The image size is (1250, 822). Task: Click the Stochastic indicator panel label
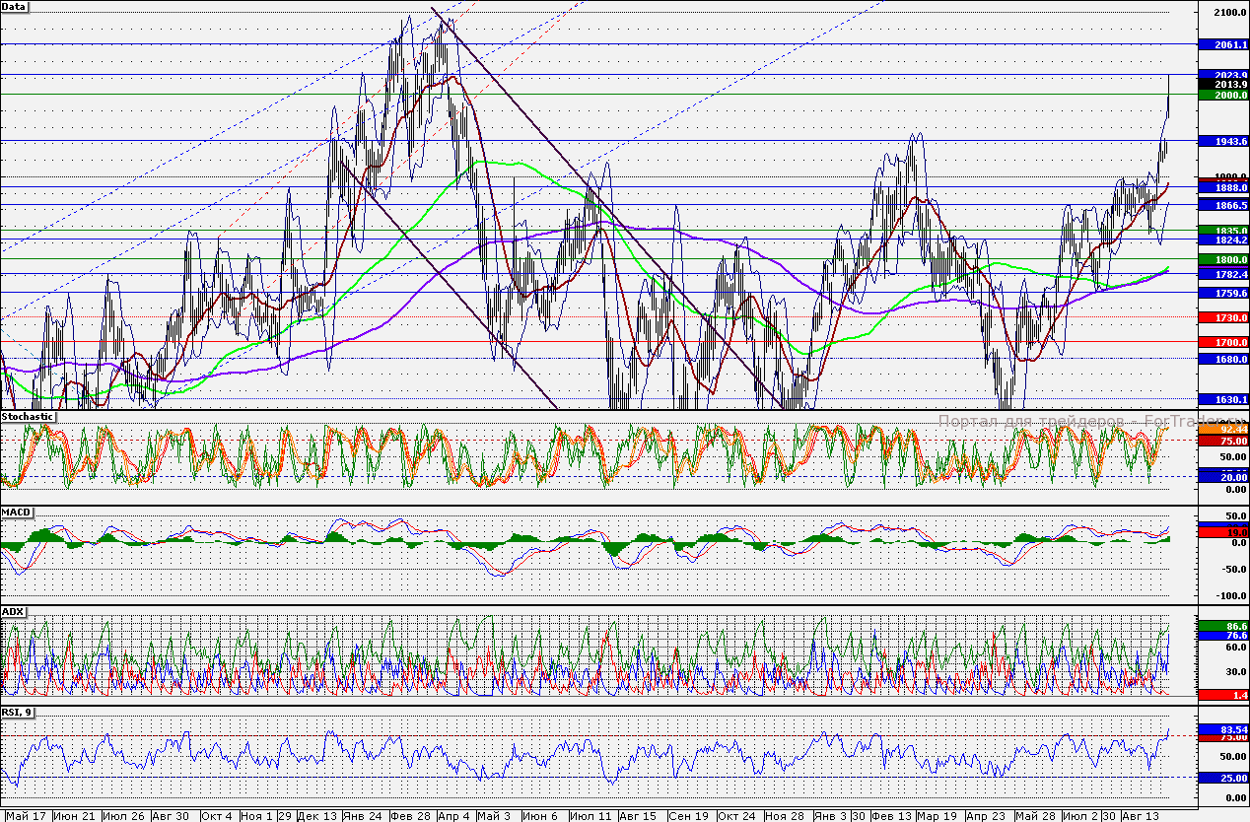point(28,417)
